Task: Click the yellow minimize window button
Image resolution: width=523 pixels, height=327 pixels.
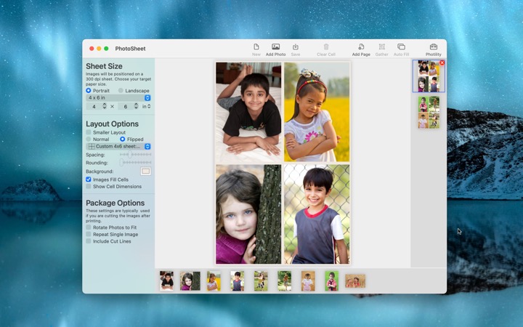Action: click(x=99, y=49)
